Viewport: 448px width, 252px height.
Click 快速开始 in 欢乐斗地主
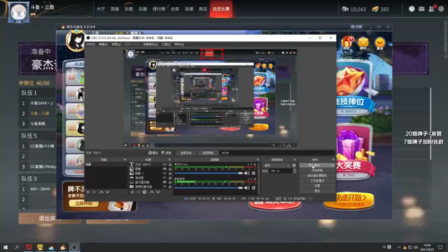(349, 200)
